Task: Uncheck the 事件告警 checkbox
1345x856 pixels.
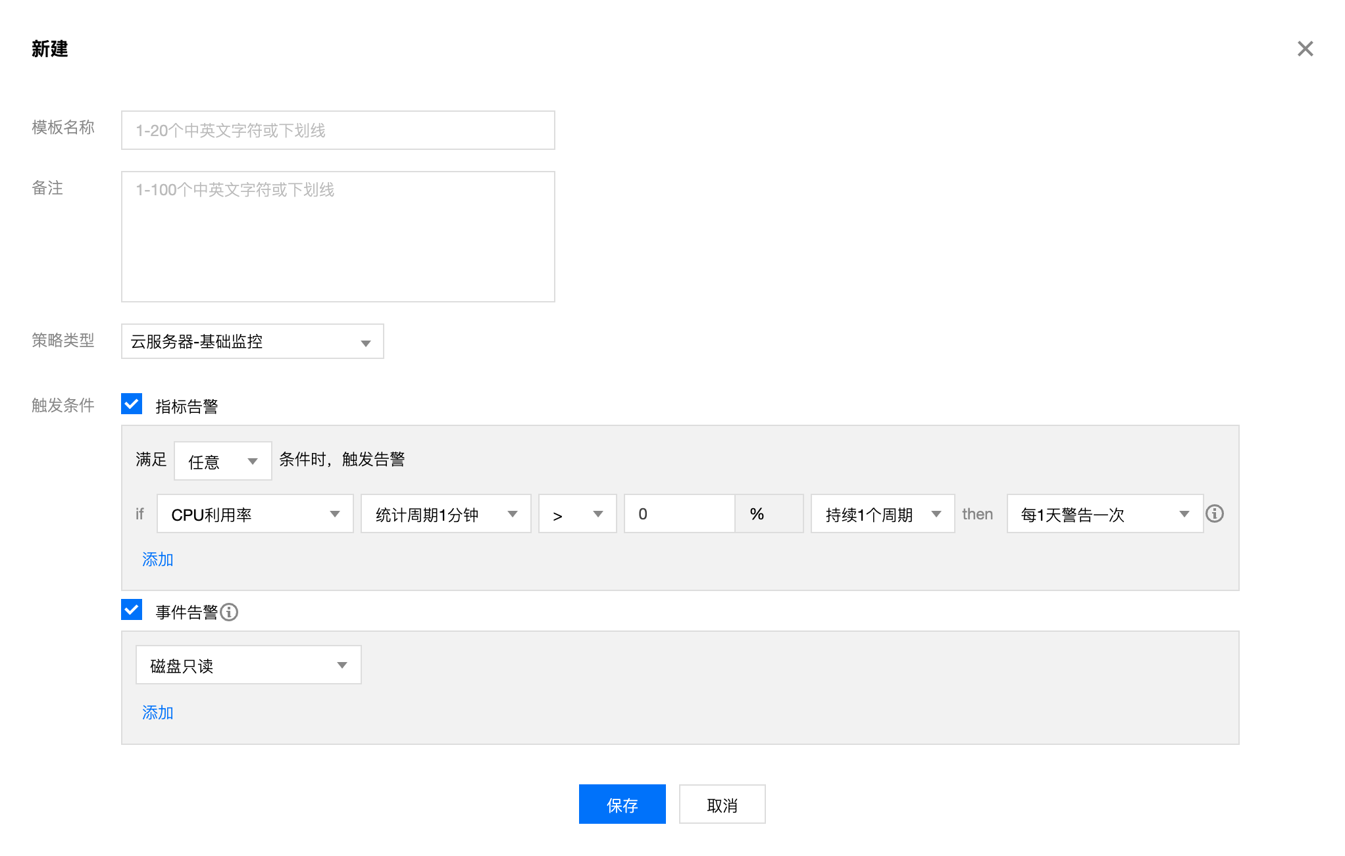Action: pyautogui.click(x=132, y=609)
